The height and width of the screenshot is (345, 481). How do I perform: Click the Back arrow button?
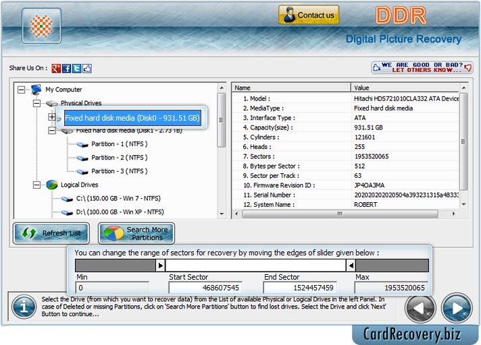(x=420, y=308)
